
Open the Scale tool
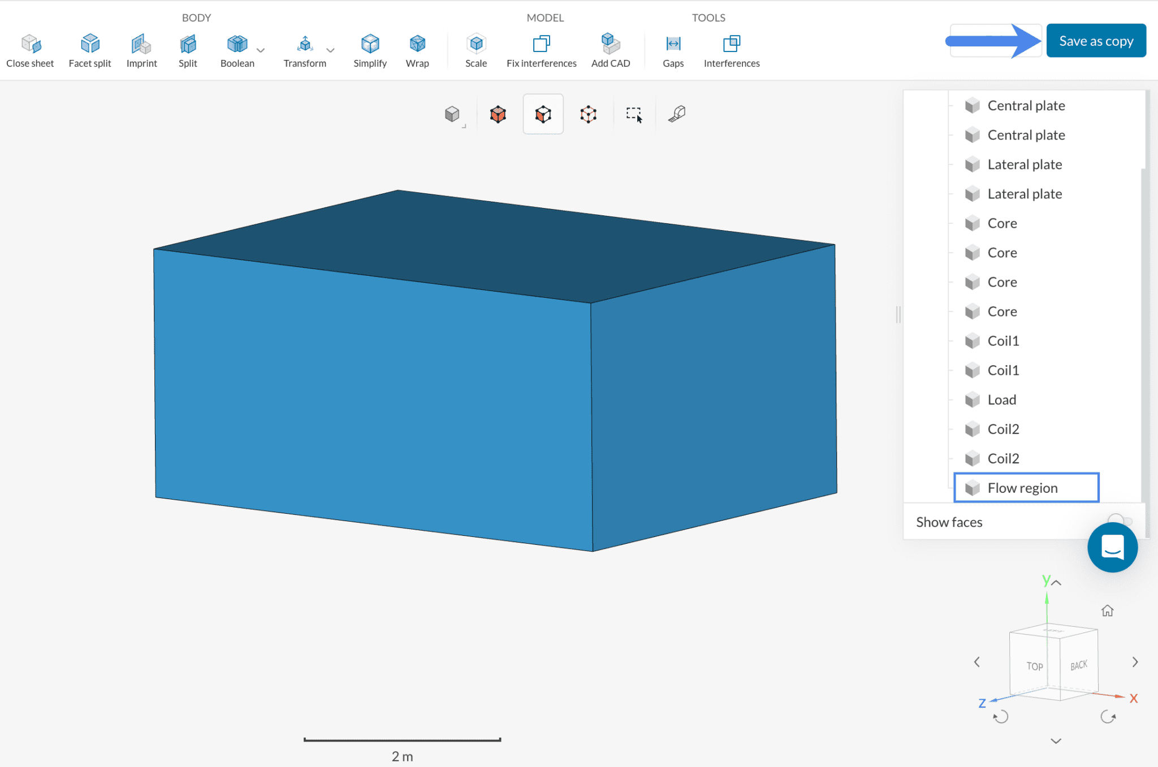[x=476, y=50]
